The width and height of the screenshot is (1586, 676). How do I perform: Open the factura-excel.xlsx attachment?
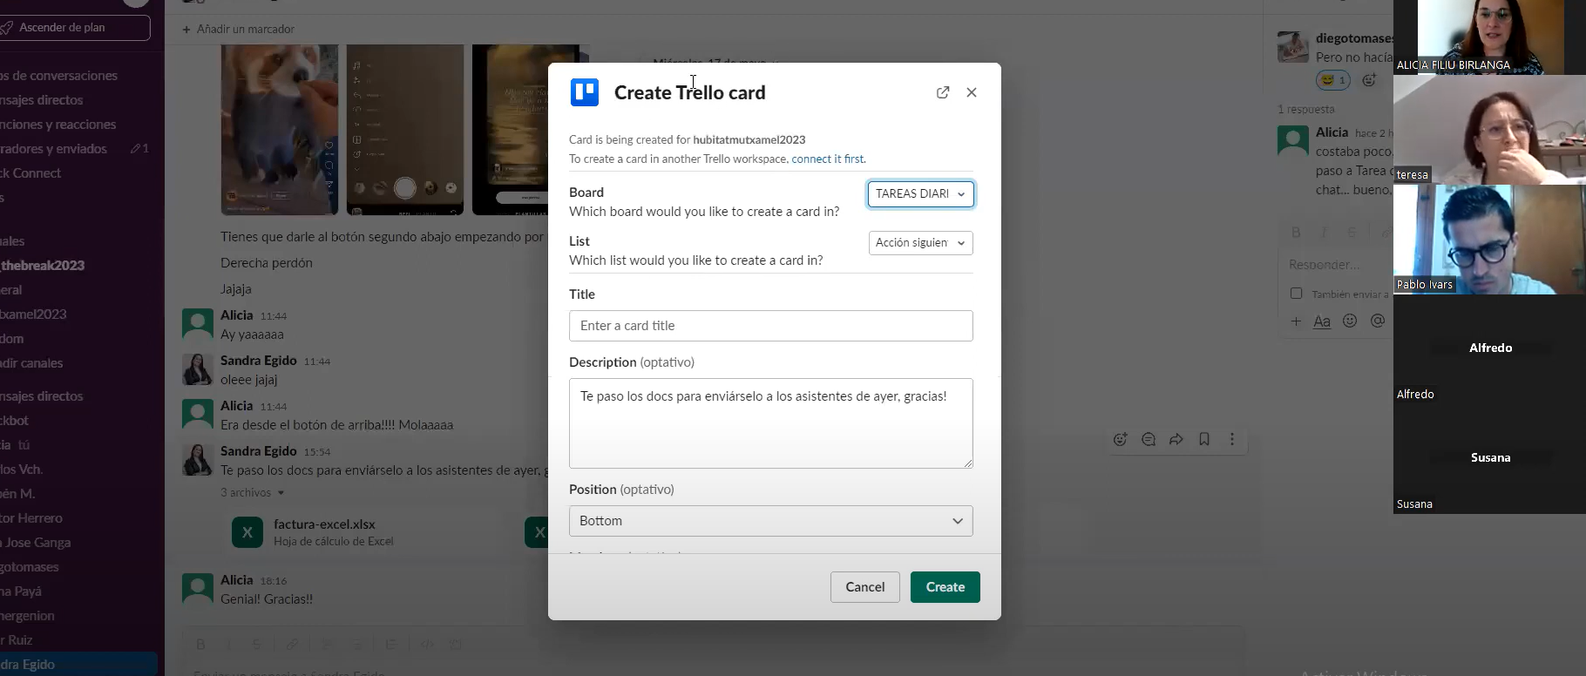[x=324, y=524]
